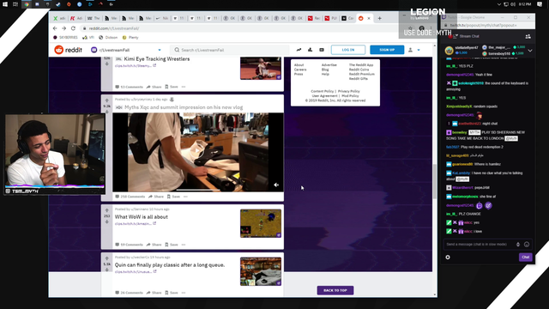Viewport: 549px width, 309px height.
Task: Share the What WoW is all about post
Action: click(154, 245)
